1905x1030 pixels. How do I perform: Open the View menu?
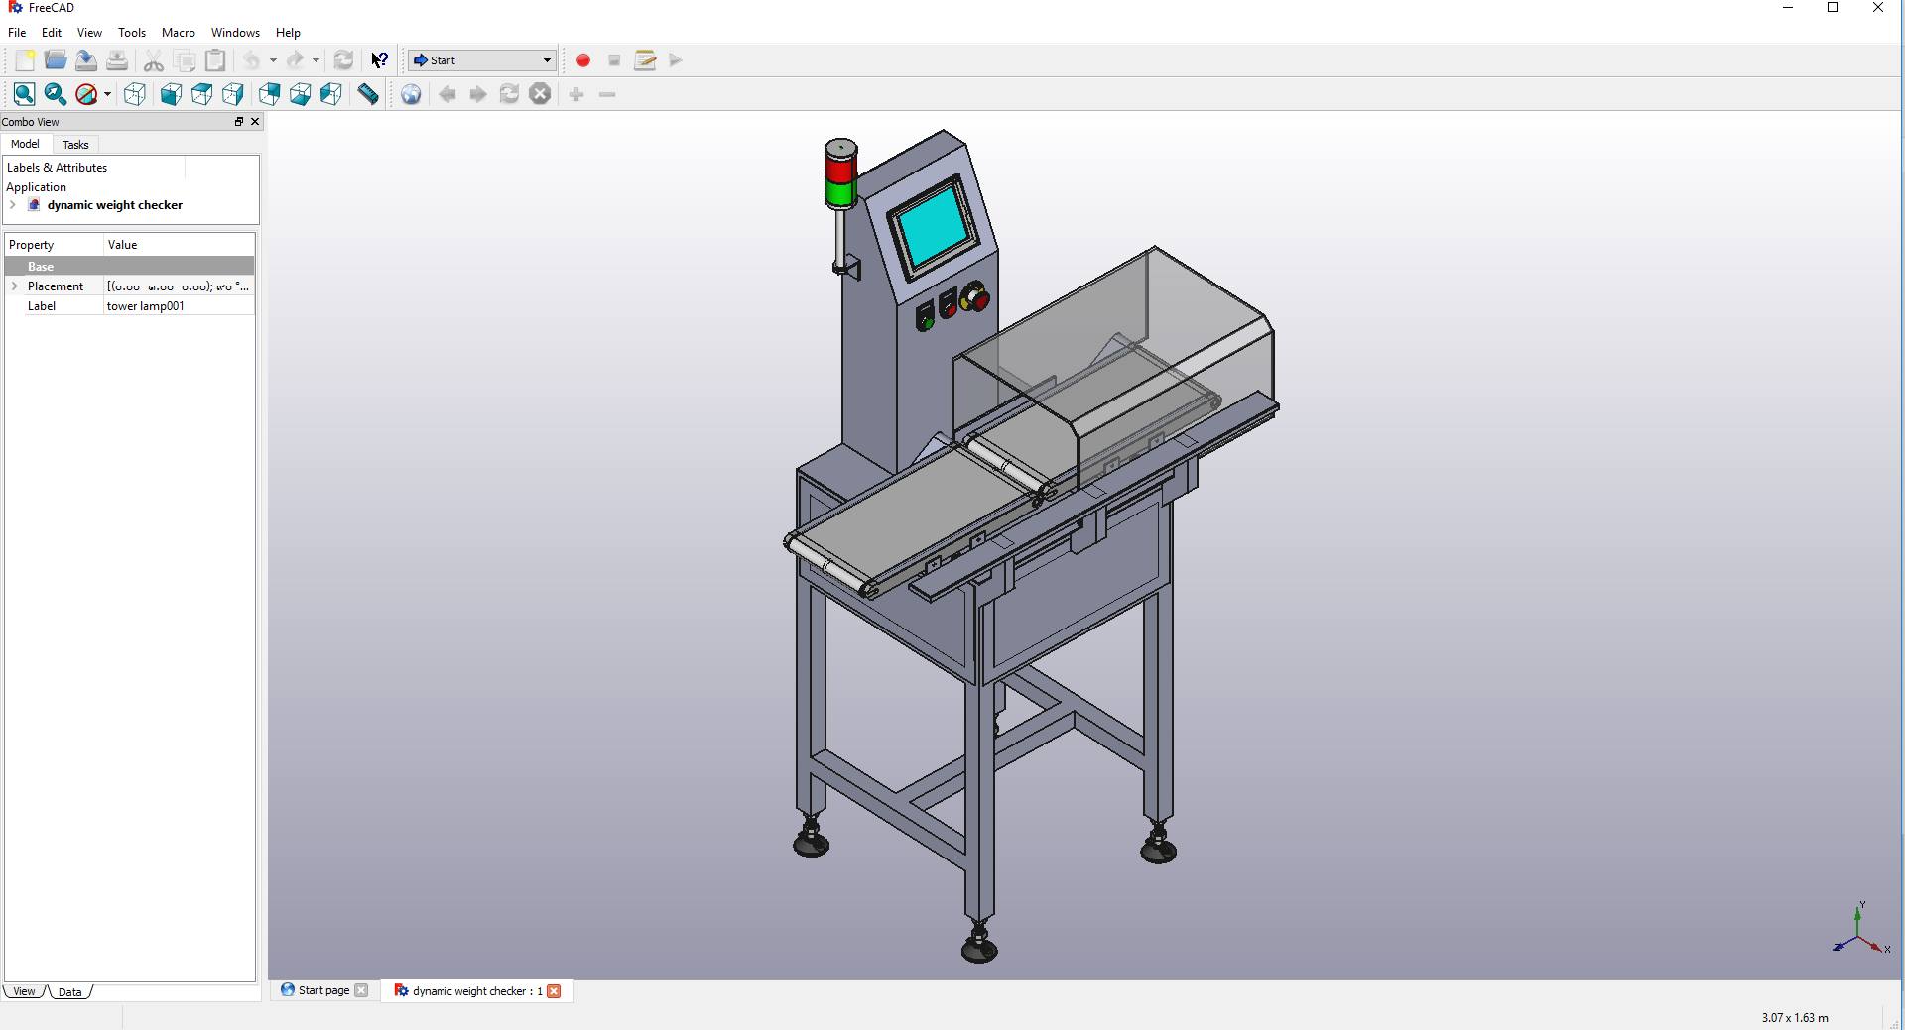[x=89, y=33]
